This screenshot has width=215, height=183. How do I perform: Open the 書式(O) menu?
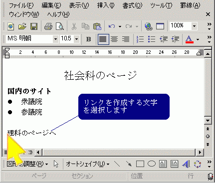tap(132, 5)
